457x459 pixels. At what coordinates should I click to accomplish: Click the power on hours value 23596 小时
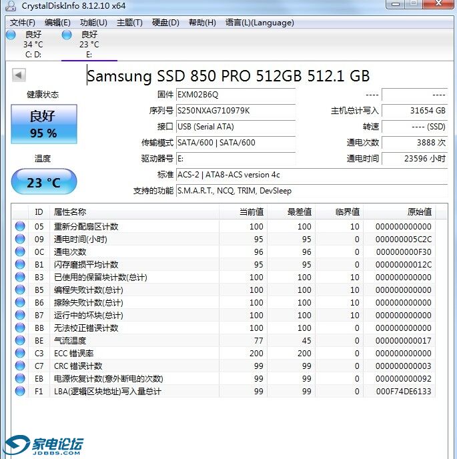pyautogui.click(x=415, y=159)
